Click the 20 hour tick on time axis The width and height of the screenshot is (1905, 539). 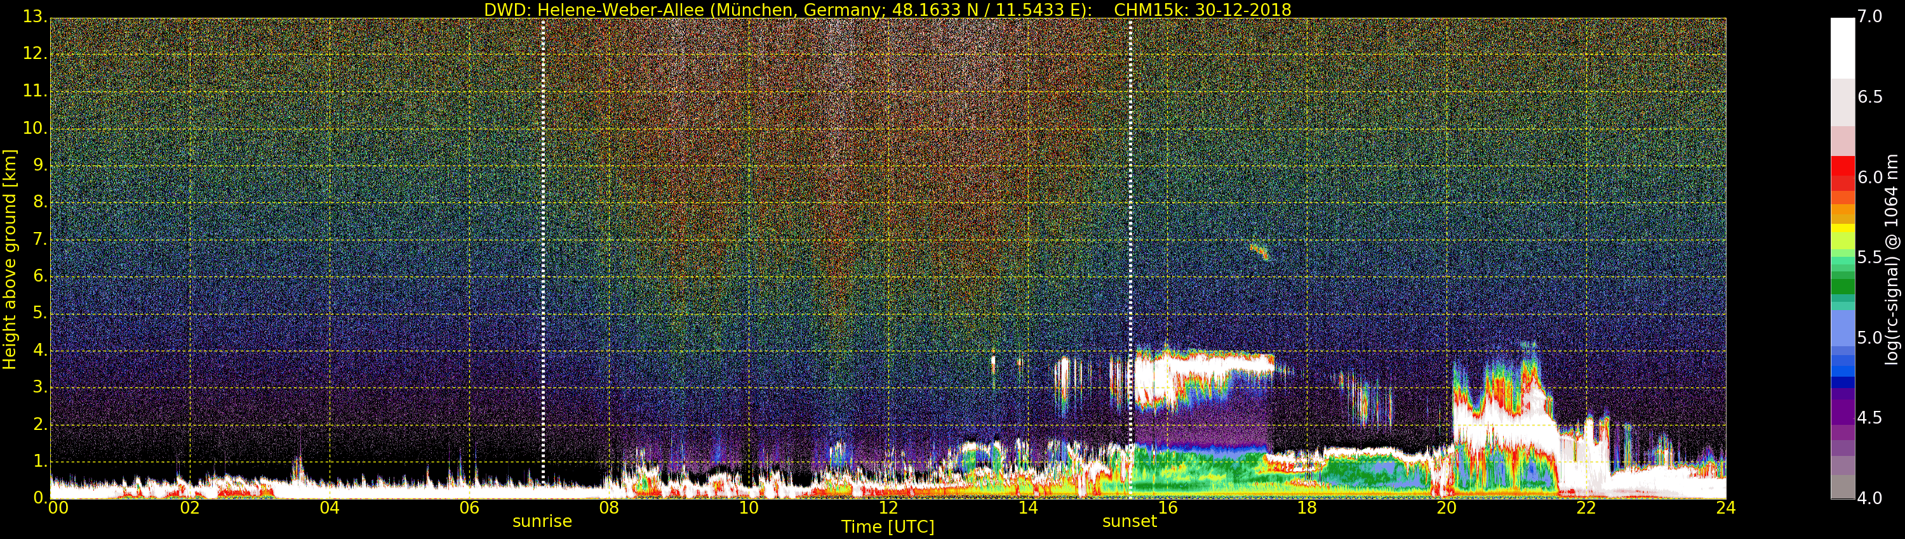1447,508
